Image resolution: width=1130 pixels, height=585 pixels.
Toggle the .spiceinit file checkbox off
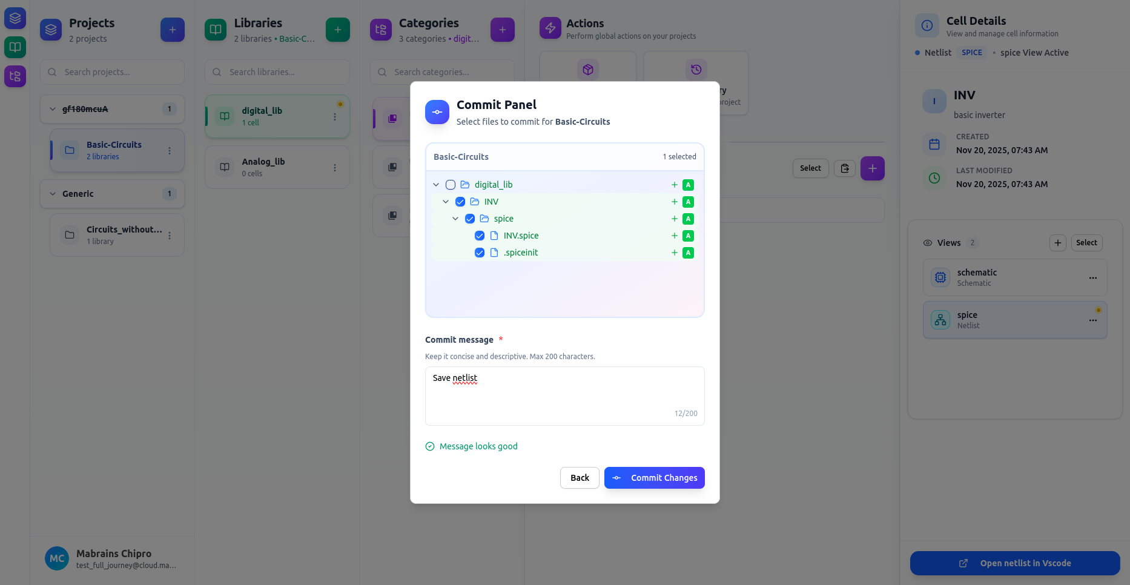480,253
